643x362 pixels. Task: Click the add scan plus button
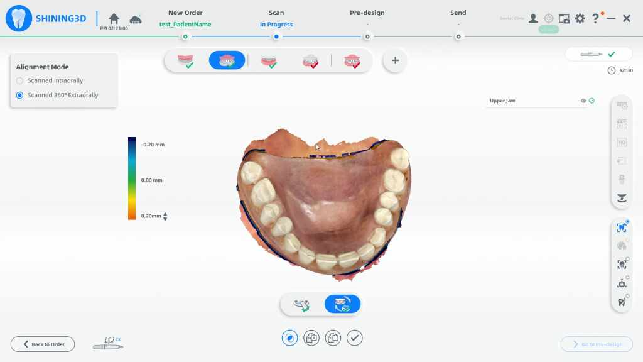[395, 61]
